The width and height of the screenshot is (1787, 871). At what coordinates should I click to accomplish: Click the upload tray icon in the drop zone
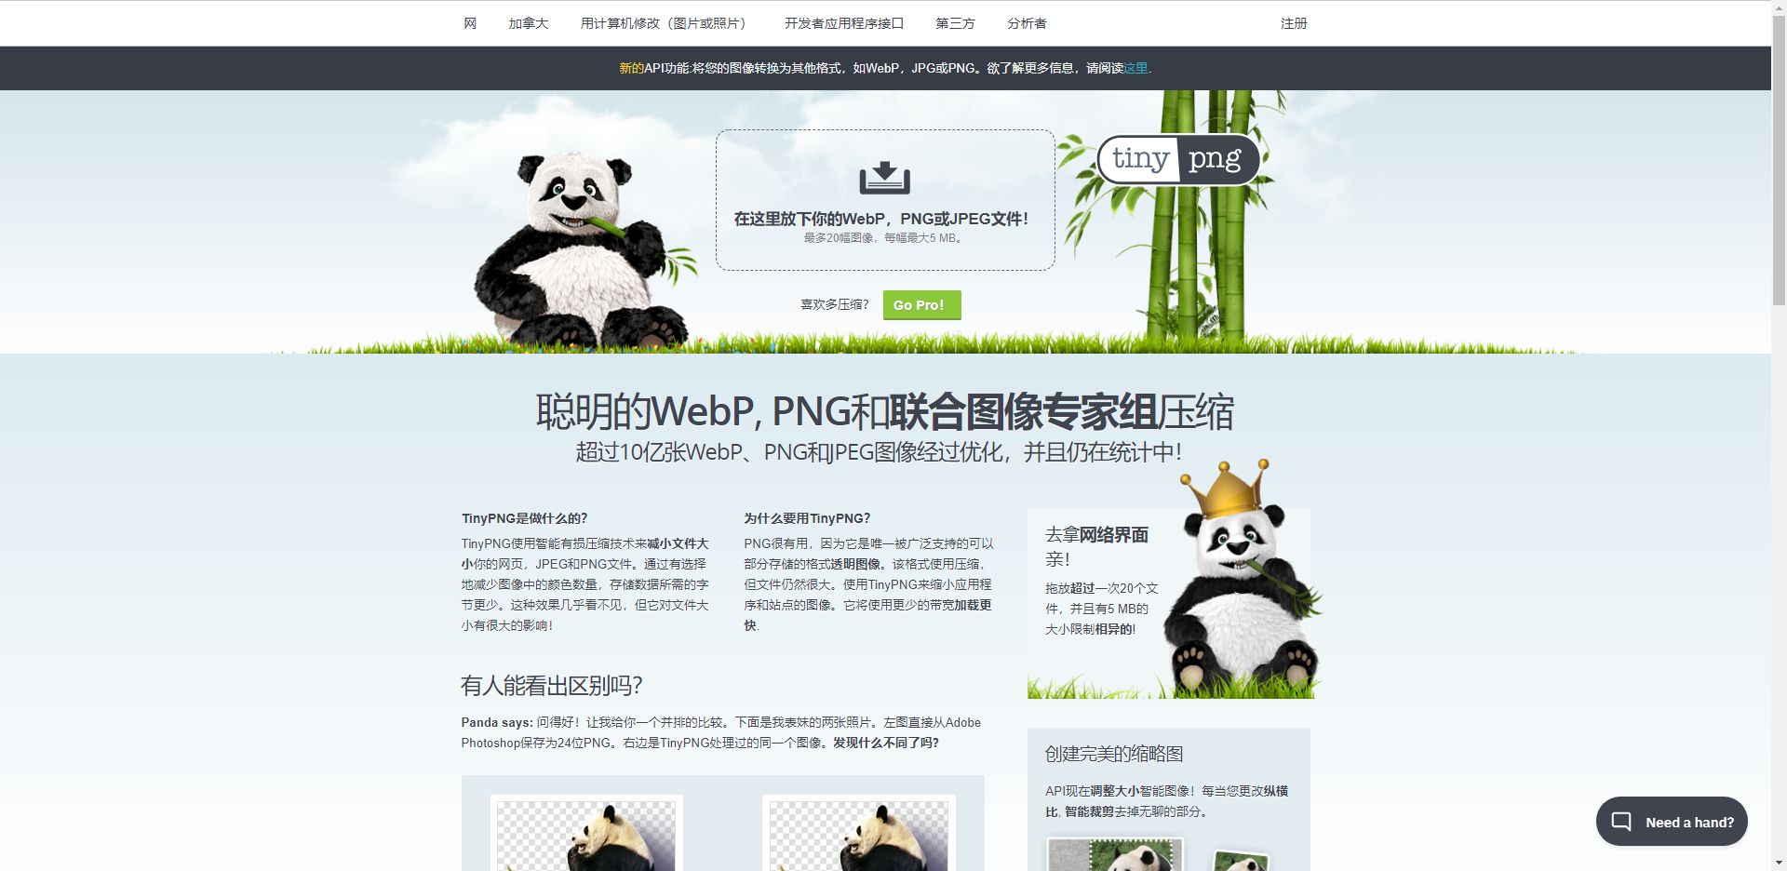click(884, 177)
